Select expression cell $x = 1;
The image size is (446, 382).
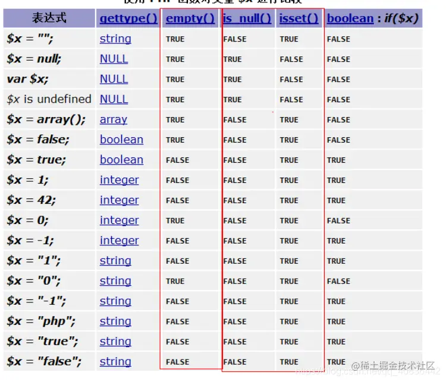point(49,180)
